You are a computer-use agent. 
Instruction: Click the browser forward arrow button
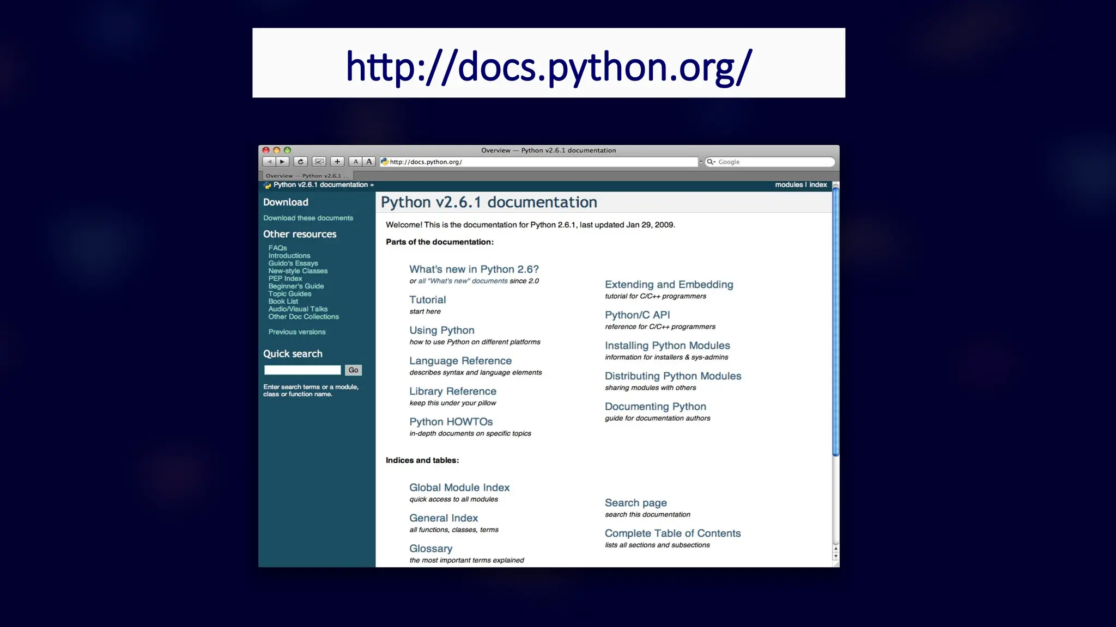coord(282,162)
